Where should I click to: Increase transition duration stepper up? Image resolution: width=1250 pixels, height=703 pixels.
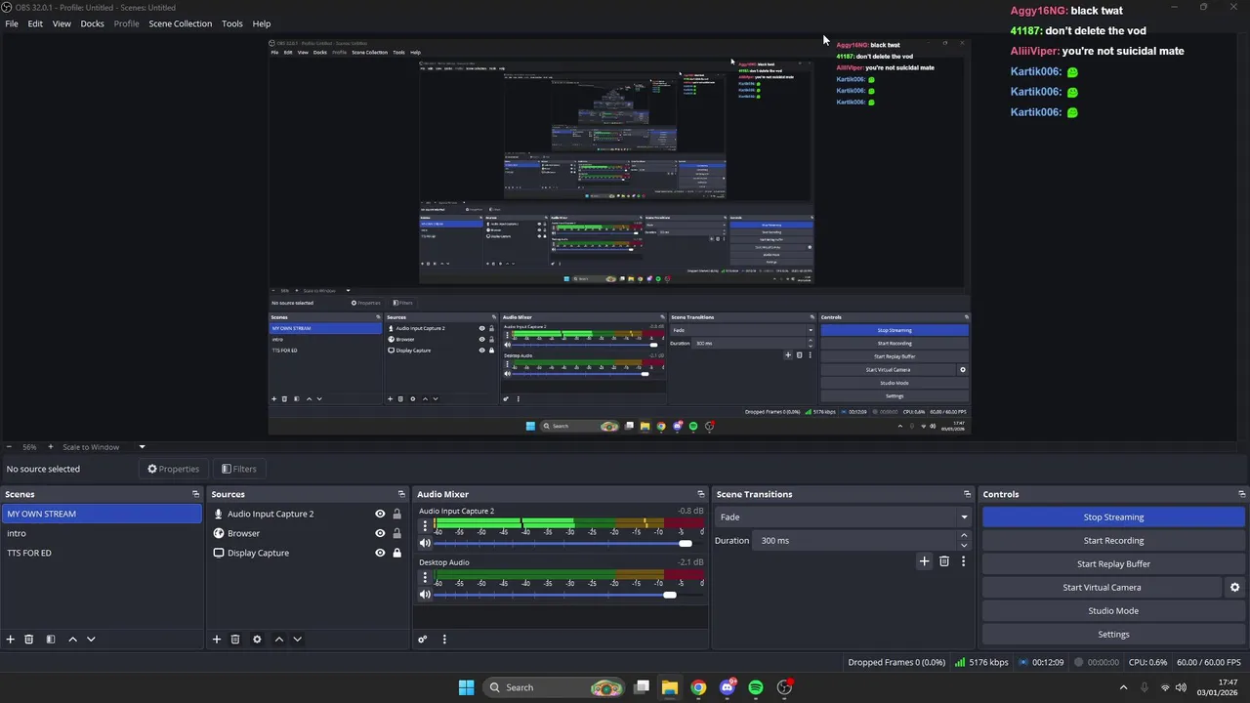(x=964, y=535)
